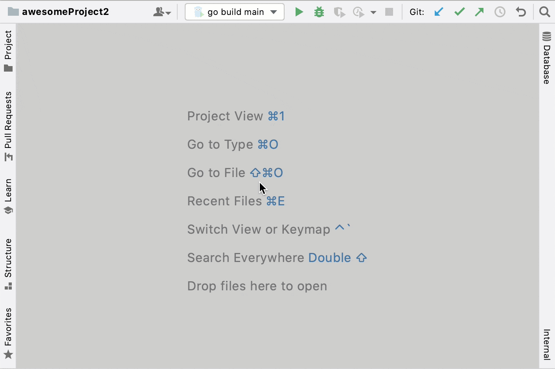Start debugging with the Debug icon
This screenshot has width=555, height=369.
319,12
